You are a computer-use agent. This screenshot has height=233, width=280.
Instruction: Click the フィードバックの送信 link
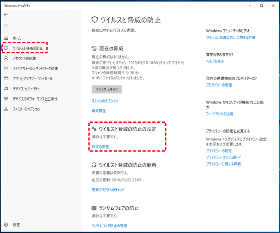coord(220,114)
